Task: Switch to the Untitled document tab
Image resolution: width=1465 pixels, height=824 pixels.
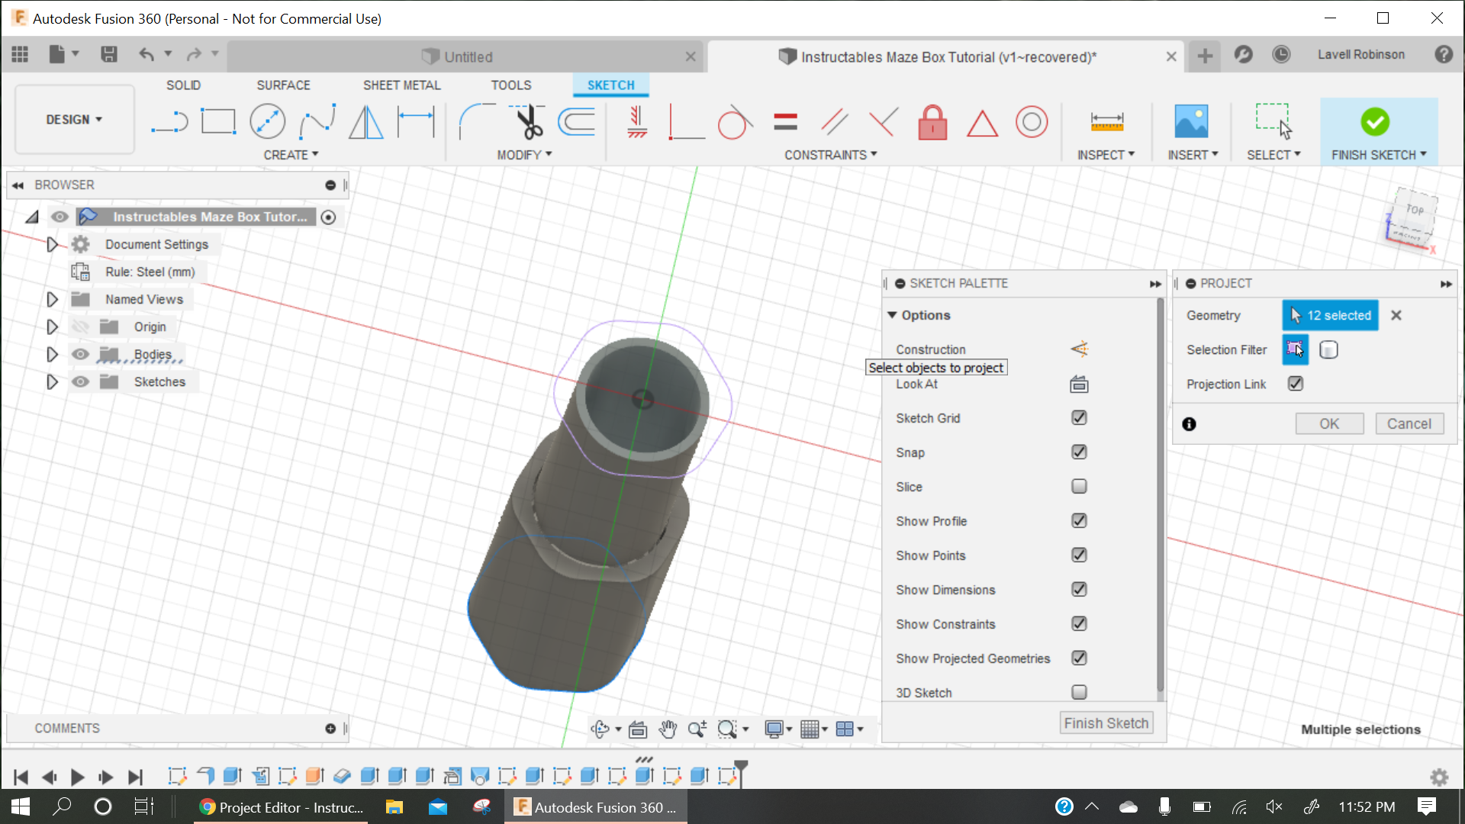Action: [467, 56]
